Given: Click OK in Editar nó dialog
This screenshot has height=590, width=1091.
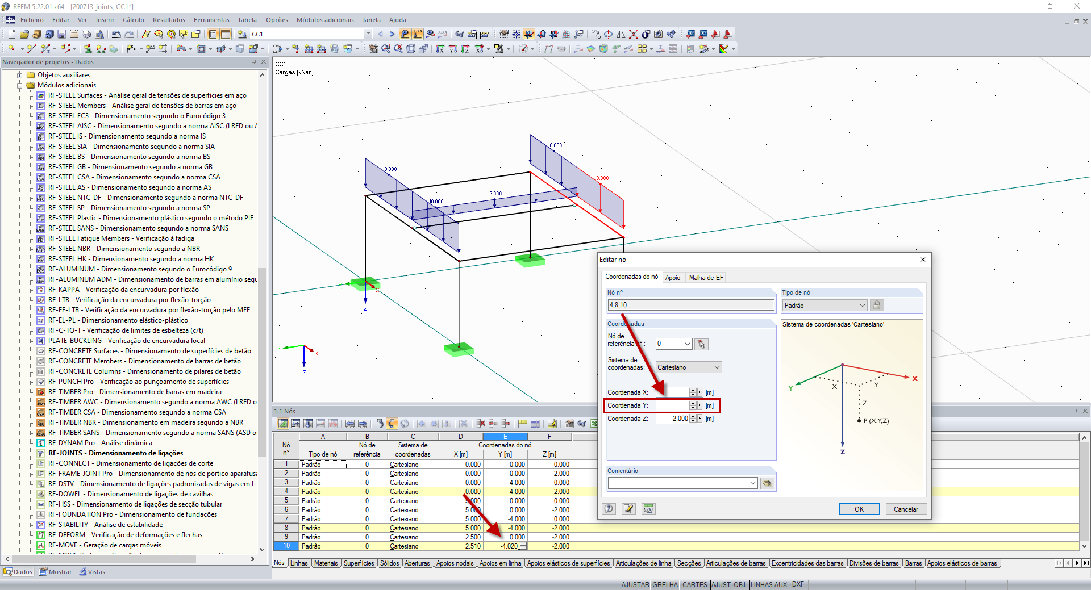Looking at the screenshot, I should [859, 509].
